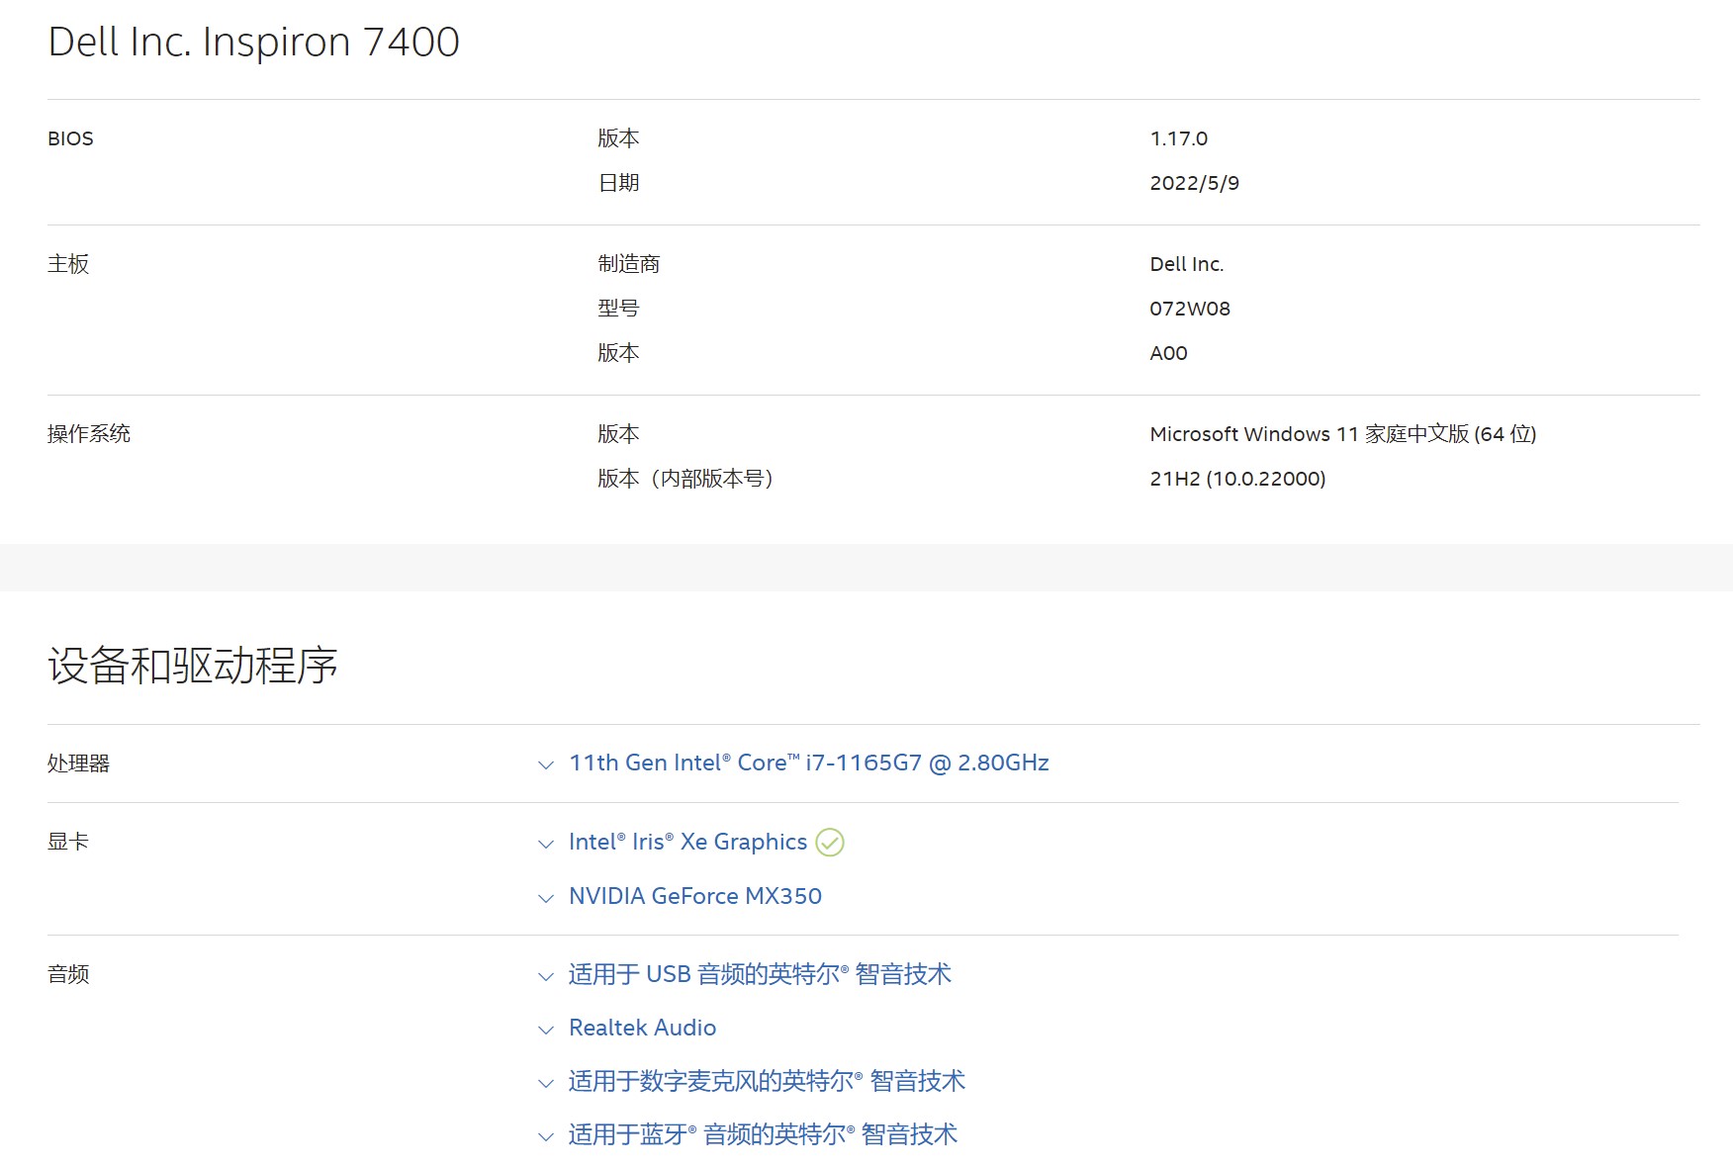This screenshot has height=1167, width=1733.
Task: Expand the chevron beside NVIDIA GeForce MX350
Action: 545,898
